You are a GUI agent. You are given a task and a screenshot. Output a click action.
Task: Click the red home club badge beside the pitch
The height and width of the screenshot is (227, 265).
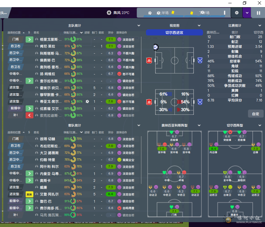(149, 60)
